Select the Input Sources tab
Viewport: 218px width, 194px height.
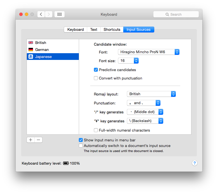click(x=139, y=29)
